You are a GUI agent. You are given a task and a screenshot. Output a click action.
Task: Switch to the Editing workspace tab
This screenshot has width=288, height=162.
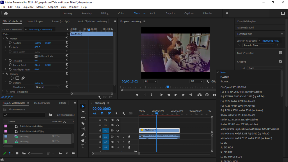(x=105, y=13)
